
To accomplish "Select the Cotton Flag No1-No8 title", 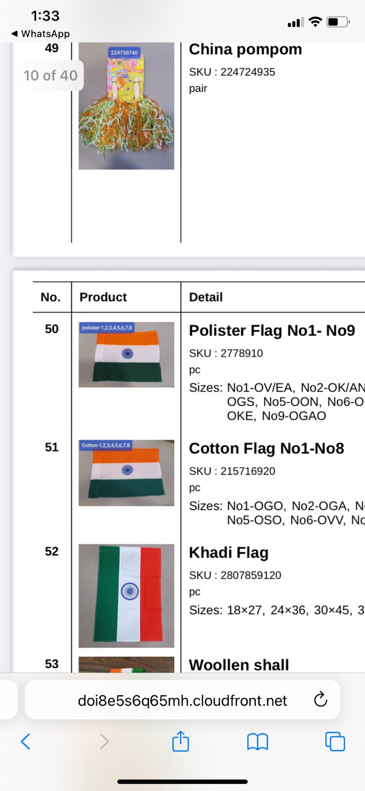I will tap(267, 448).
